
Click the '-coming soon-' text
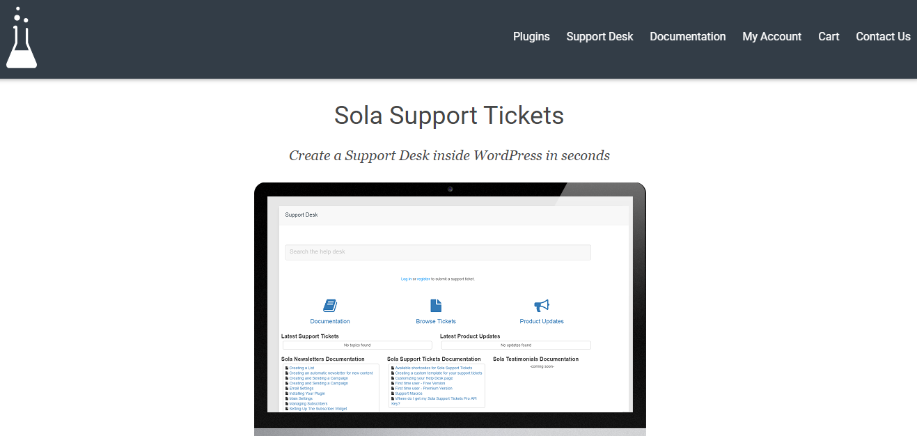[542, 366]
